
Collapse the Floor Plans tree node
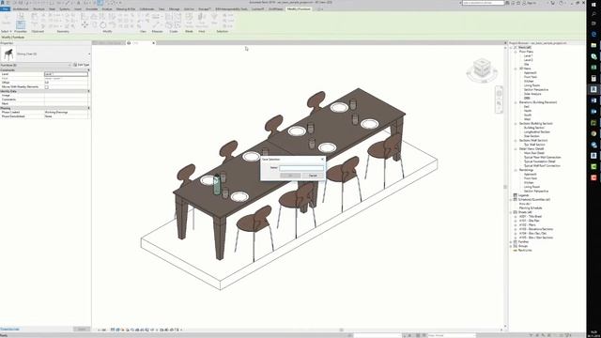coord(516,52)
